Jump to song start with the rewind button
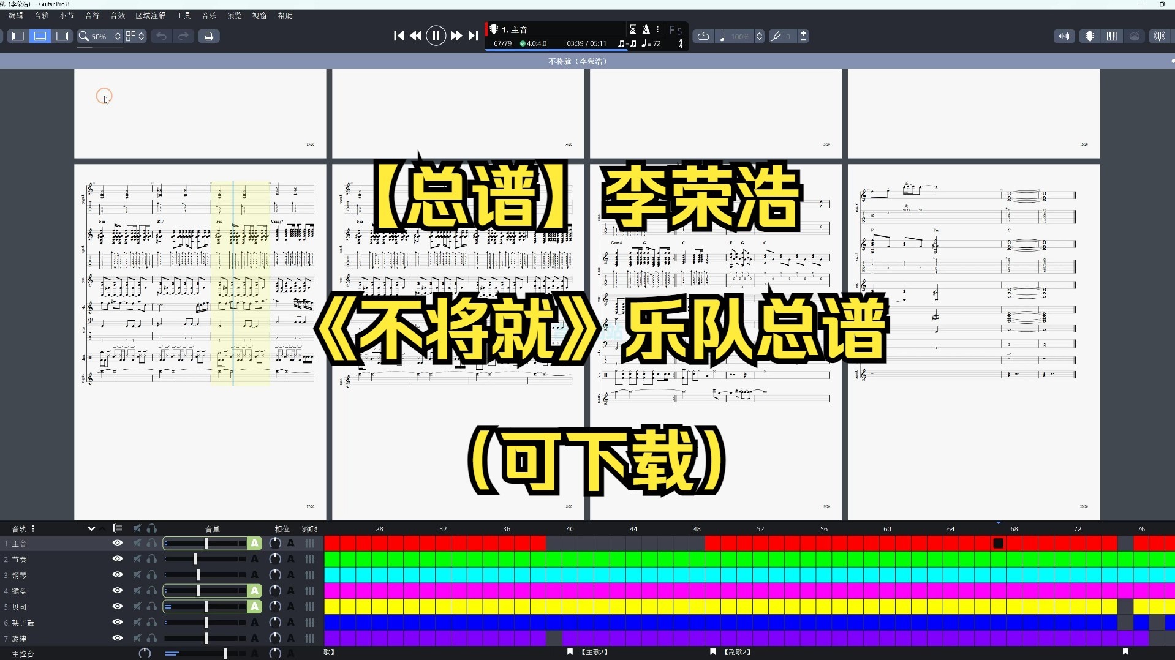 click(398, 36)
